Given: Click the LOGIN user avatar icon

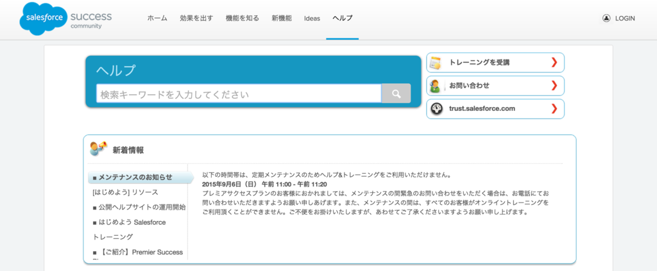Looking at the screenshot, I should (606, 19).
